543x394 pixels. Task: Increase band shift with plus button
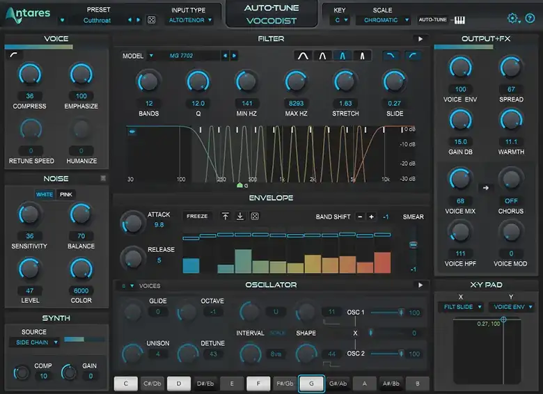pos(372,216)
